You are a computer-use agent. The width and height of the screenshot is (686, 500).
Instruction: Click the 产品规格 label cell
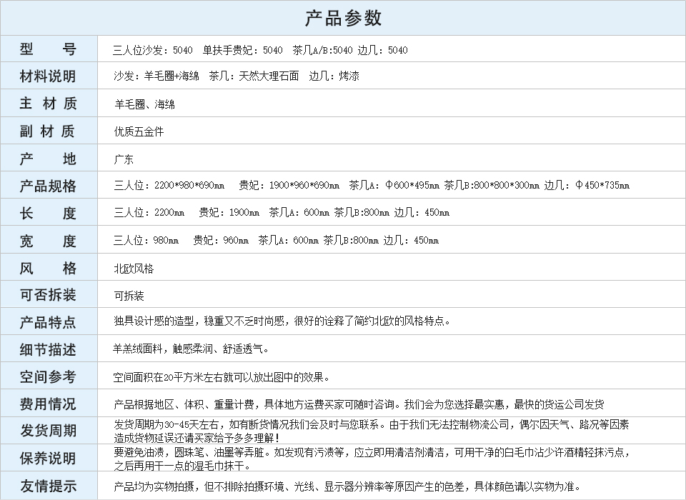point(48,186)
